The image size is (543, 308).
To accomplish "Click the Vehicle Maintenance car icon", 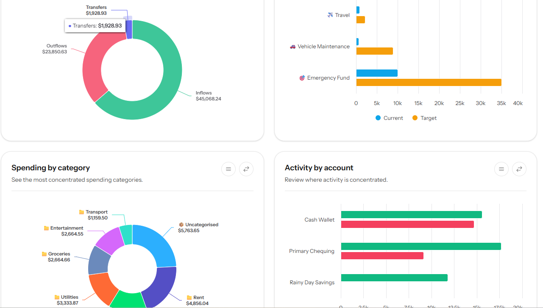I will click(292, 47).
